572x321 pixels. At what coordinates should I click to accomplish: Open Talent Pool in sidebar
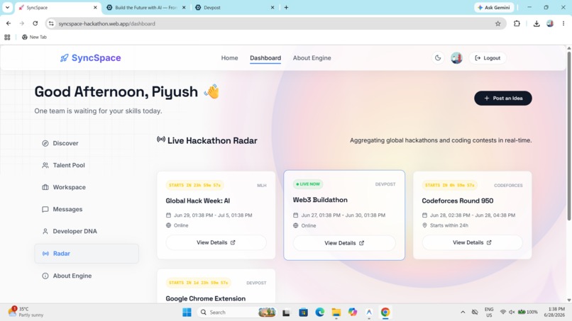[x=87, y=165]
